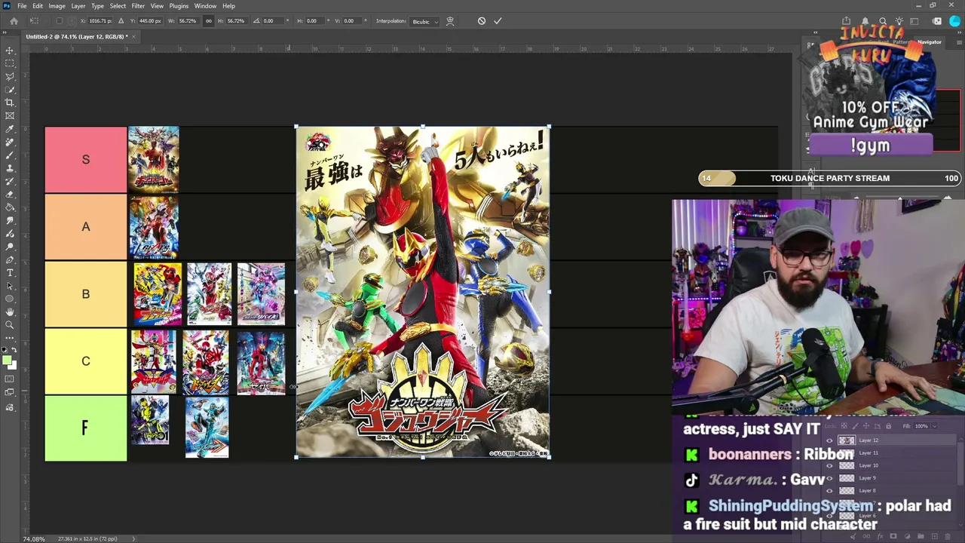Click the transform width percentage field
This screenshot has height=543, width=965.
tap(189, 21)
